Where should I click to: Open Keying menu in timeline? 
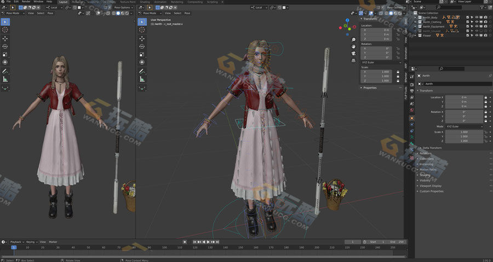(31, 242)
